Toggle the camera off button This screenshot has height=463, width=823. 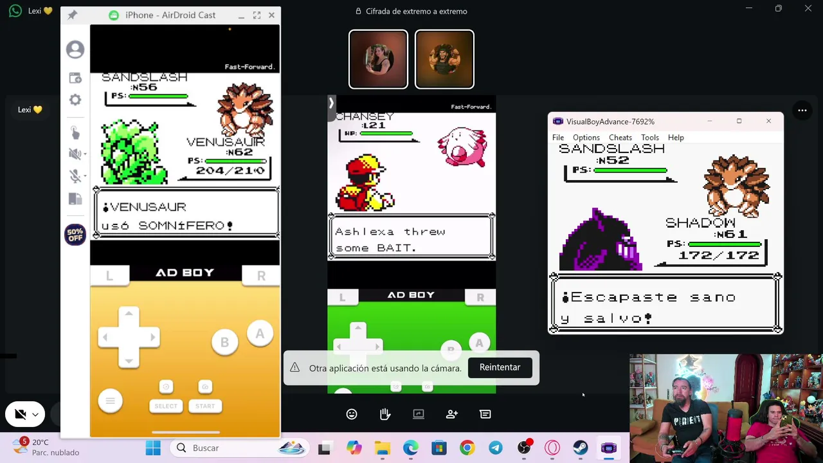tap(20, 415)
